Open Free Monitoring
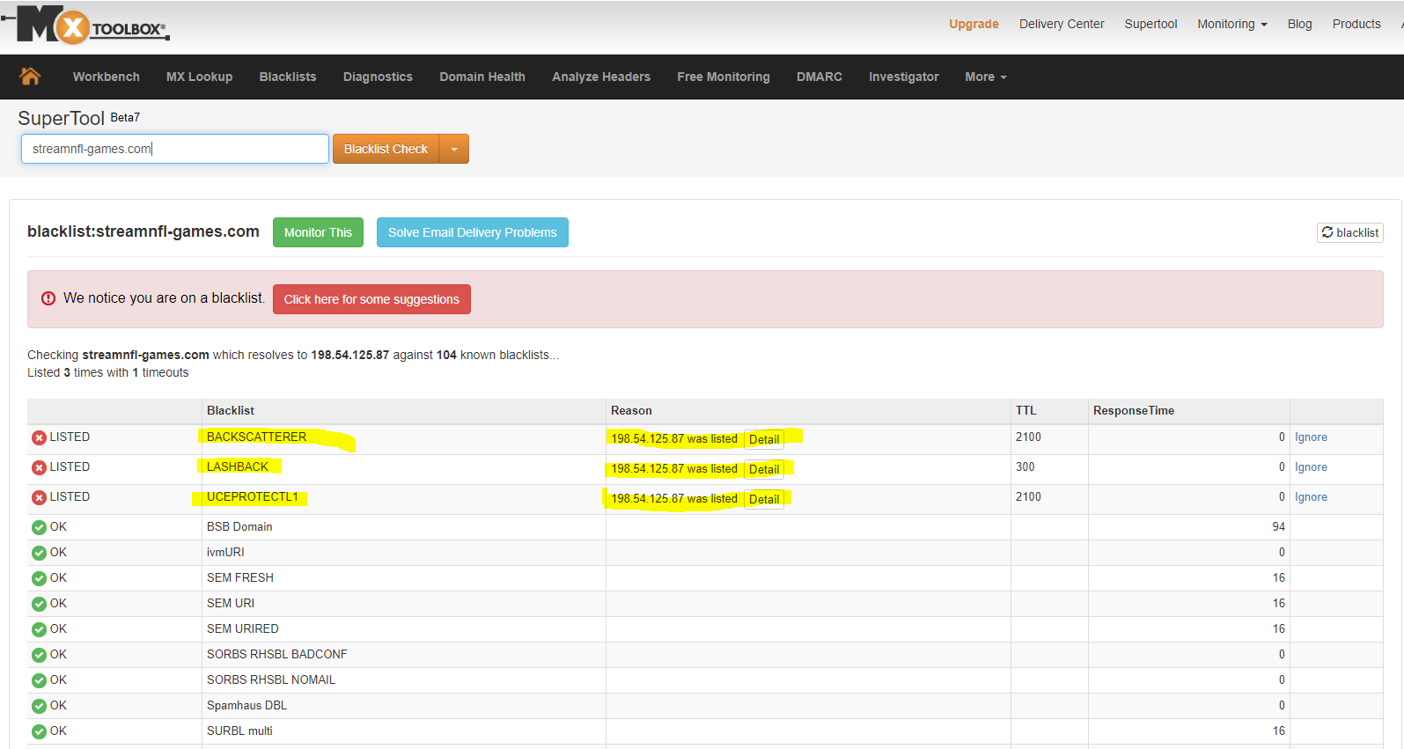Screen dimensions: 1404x749 pos(724,77)
